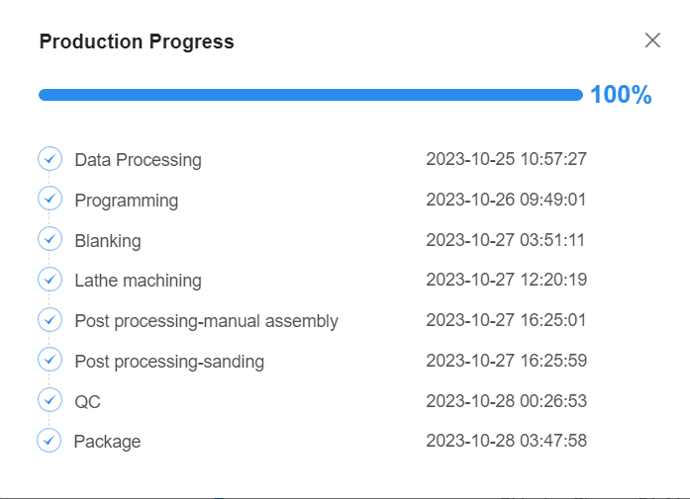
Task: Click the QC timestamp 2023-10-28 00:26:53
Action: 506,401
